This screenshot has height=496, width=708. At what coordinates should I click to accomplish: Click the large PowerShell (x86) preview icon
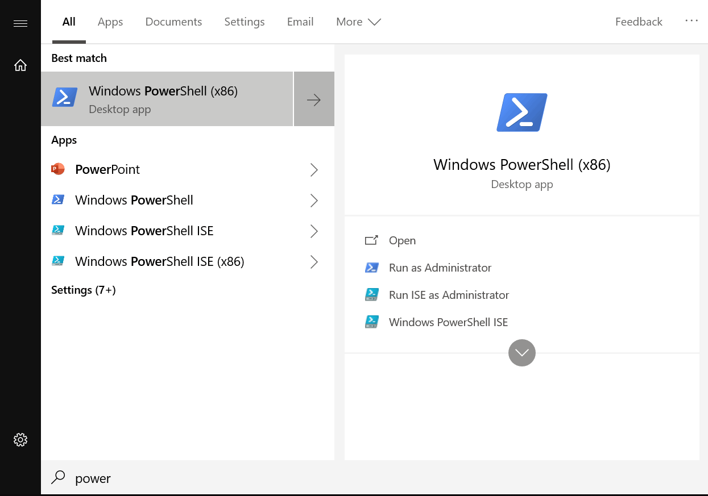pos(521,112)
